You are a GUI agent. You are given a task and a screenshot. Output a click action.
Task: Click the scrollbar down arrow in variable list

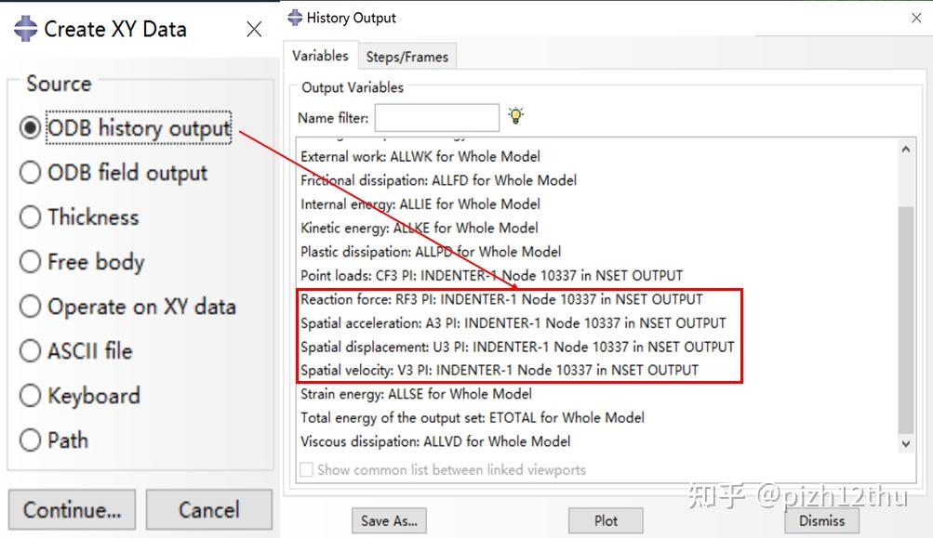coord(904,443)
